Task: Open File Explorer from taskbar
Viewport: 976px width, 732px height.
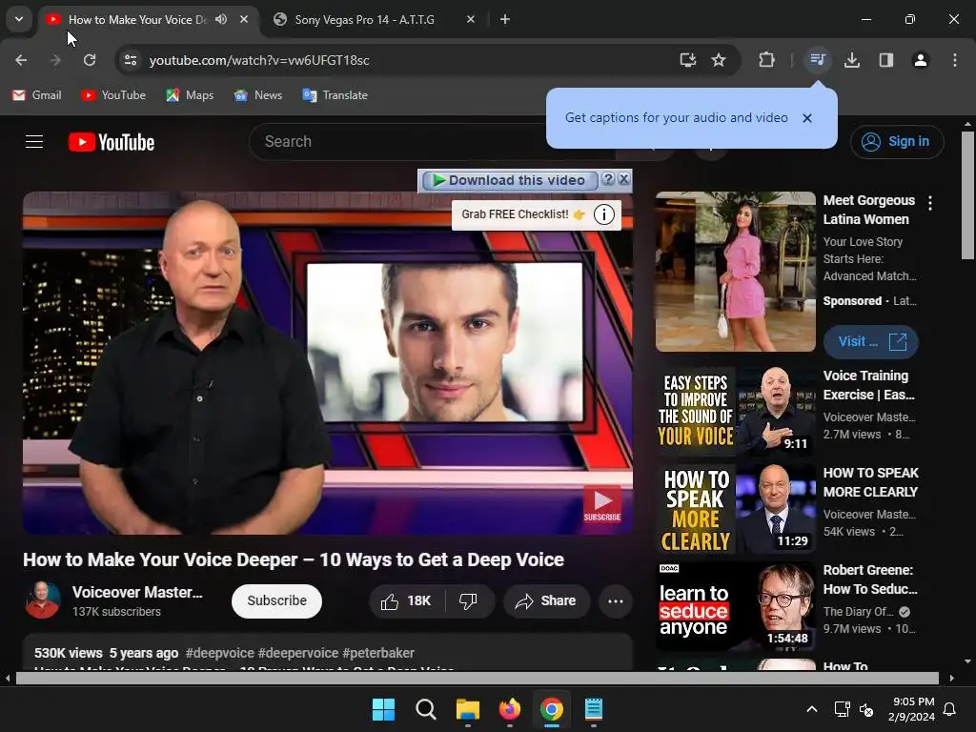Action: pyautogui.click(x=467, y=709)
